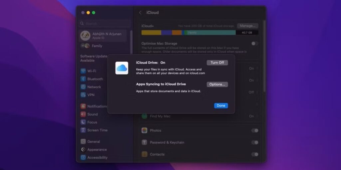The image size is (341, 170).
Task: Turn Off iCloud Drive
Action: [x=217, y=63]
